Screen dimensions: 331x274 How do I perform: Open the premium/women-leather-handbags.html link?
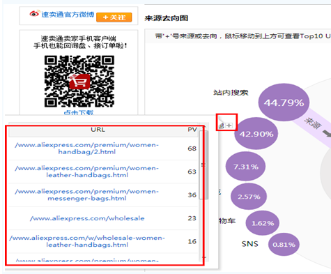(86, 172)
